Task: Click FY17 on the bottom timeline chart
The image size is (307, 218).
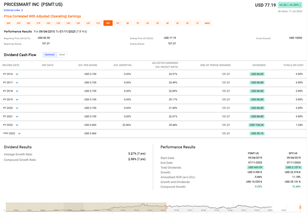Action: (x=191, y=210)
